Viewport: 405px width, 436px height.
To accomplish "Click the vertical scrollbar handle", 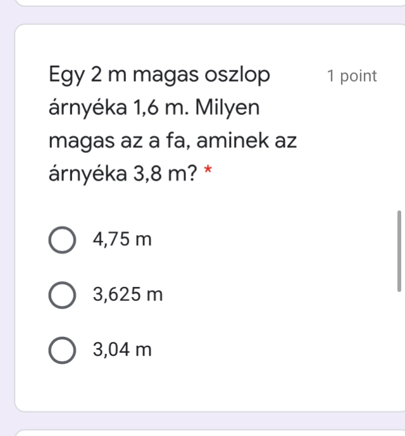I will pos(399,250).
